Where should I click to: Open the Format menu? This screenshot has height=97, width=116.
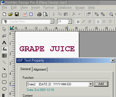[x=49, y=8]
